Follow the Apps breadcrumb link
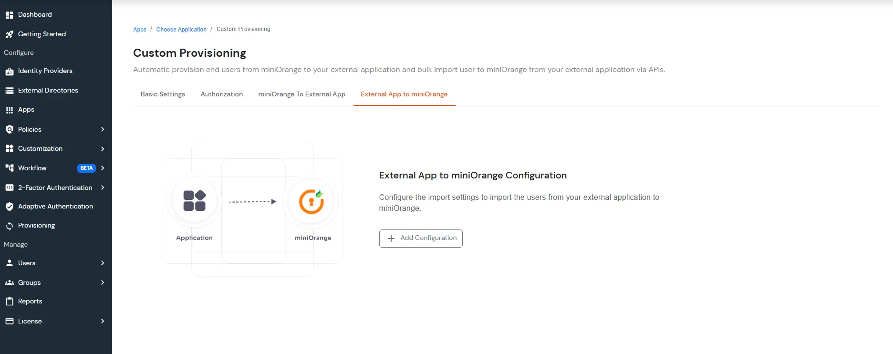This screenshot has width=893, height=354. point(140,30)
